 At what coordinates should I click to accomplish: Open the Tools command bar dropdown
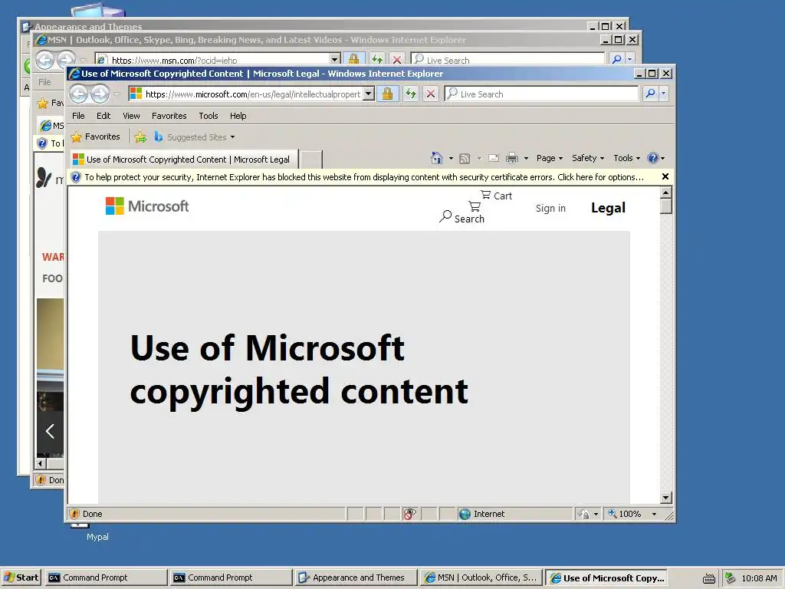click(627, 158)
